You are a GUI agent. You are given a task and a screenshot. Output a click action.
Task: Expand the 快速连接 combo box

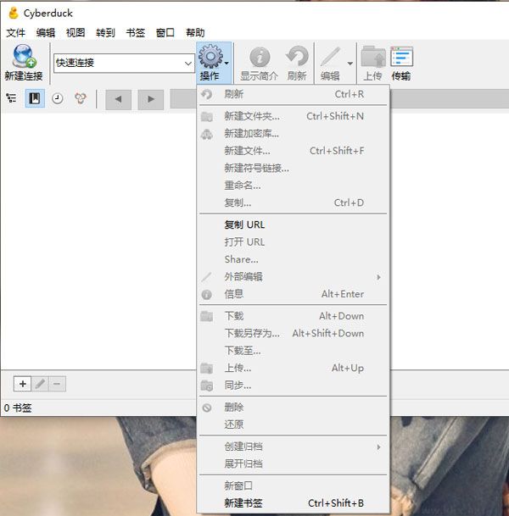[x=188, y=63]
